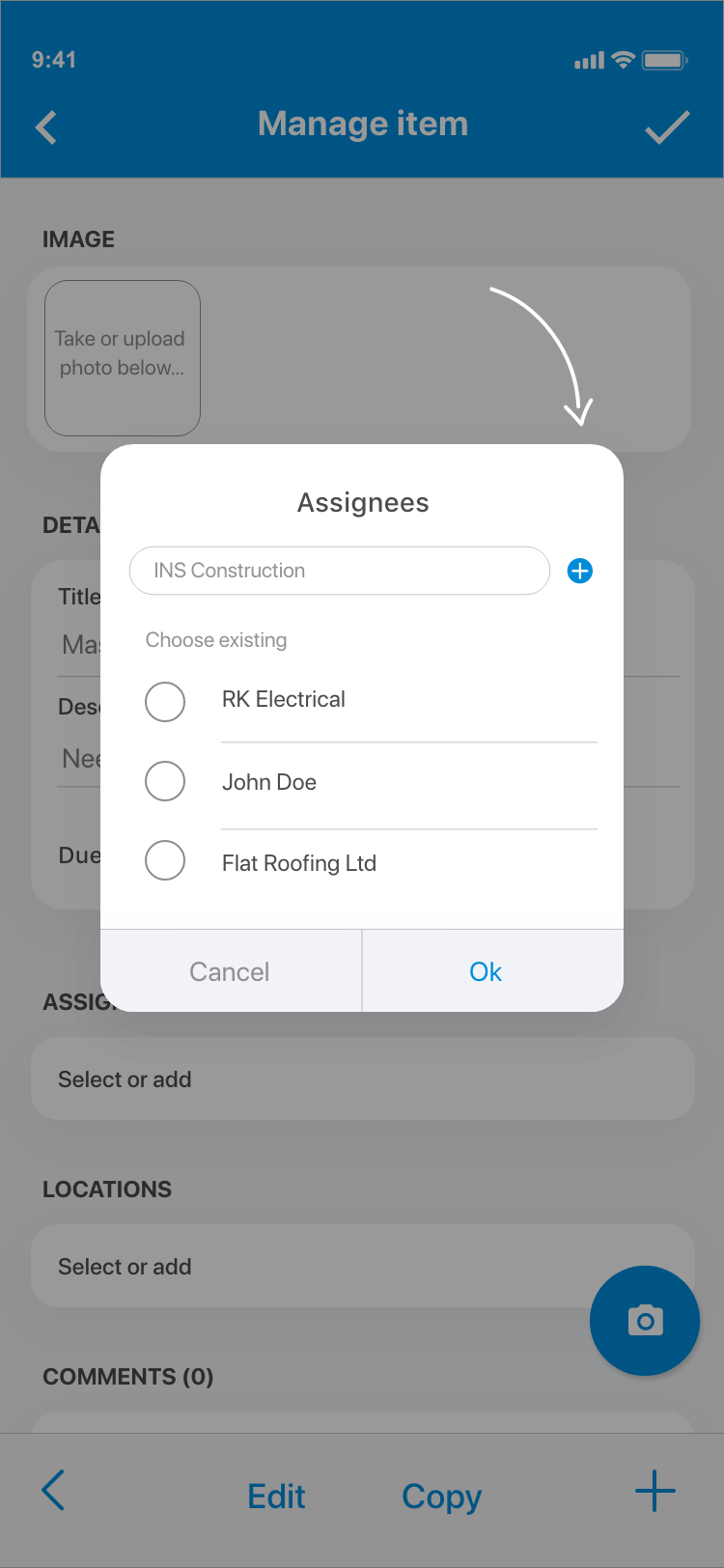The width and height of the screenshot is (724, 1568).
Task: Tap the battery status icon
Action: (664, 60)
